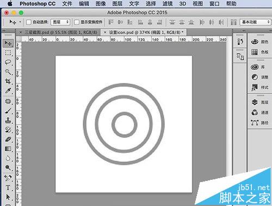Viewport: 272px width, 206px height.
Task: Open the Swatches panel
Action: pos(259,52)
